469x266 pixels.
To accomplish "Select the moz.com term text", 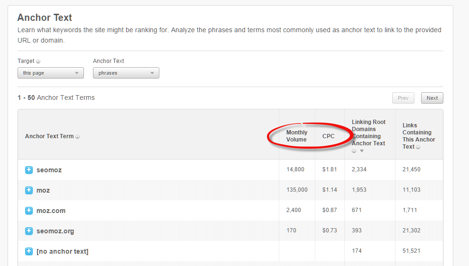I will click(x=51, y=211).
